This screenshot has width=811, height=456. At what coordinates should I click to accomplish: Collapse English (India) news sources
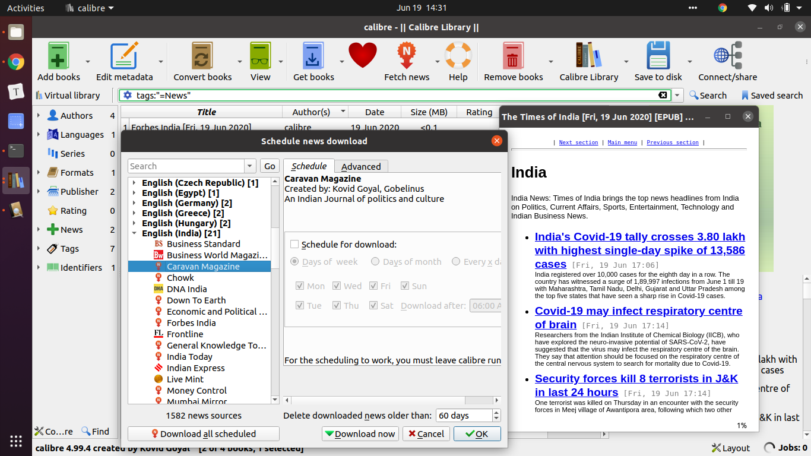134,233
